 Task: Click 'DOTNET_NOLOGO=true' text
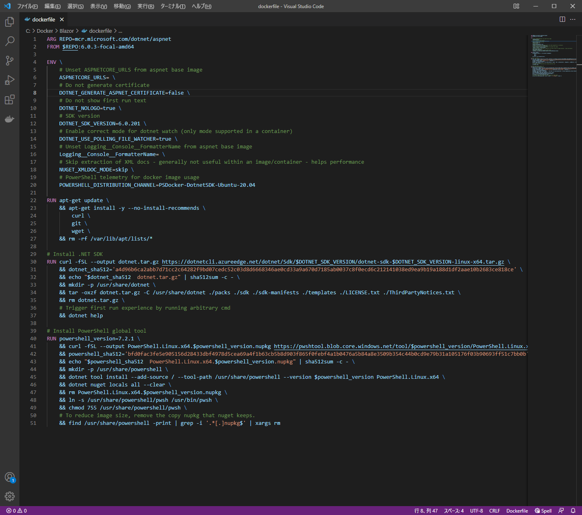click(x=87, y=108)
